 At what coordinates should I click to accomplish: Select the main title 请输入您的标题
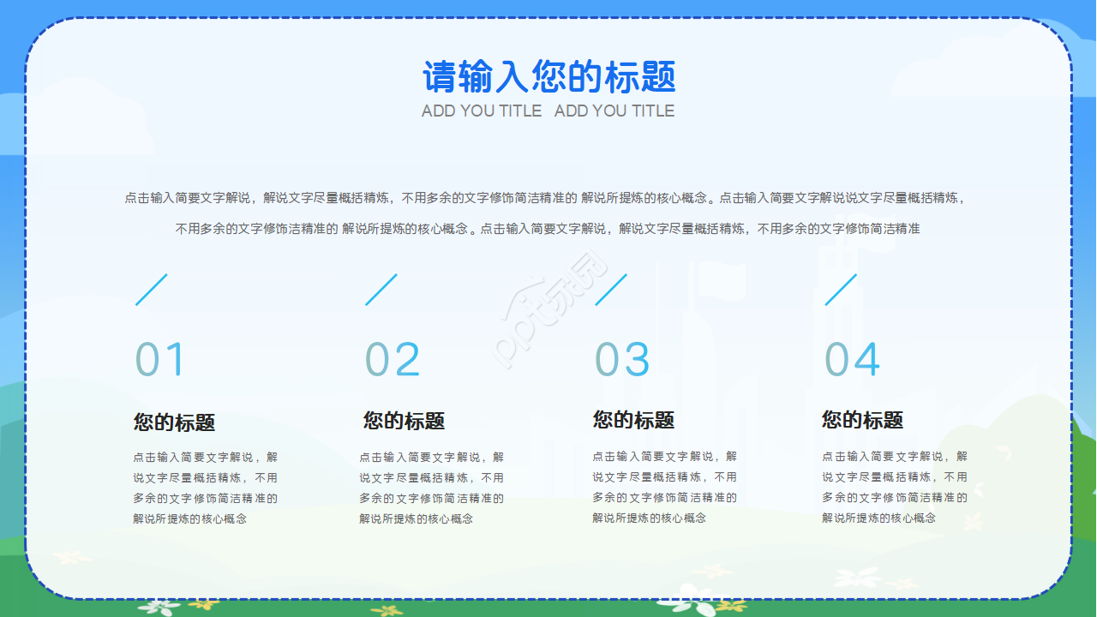pyautogui.click(x=548, y=77)
